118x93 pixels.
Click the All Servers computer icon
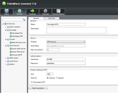pyautogui.click(x=5, y=24)
